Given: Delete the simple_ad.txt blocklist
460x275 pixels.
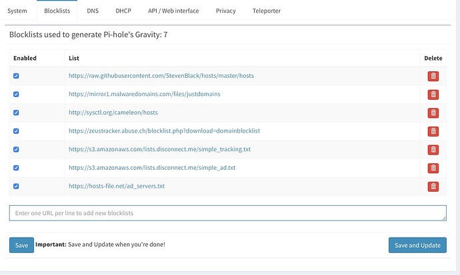Looking at the screenshot, I should coord(433,168).
